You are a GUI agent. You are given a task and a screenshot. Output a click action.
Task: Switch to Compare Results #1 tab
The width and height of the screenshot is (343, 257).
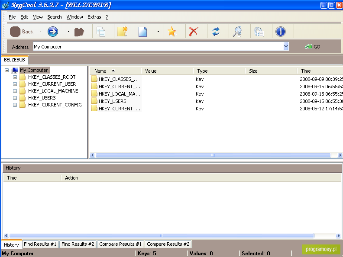pos(120,244)
